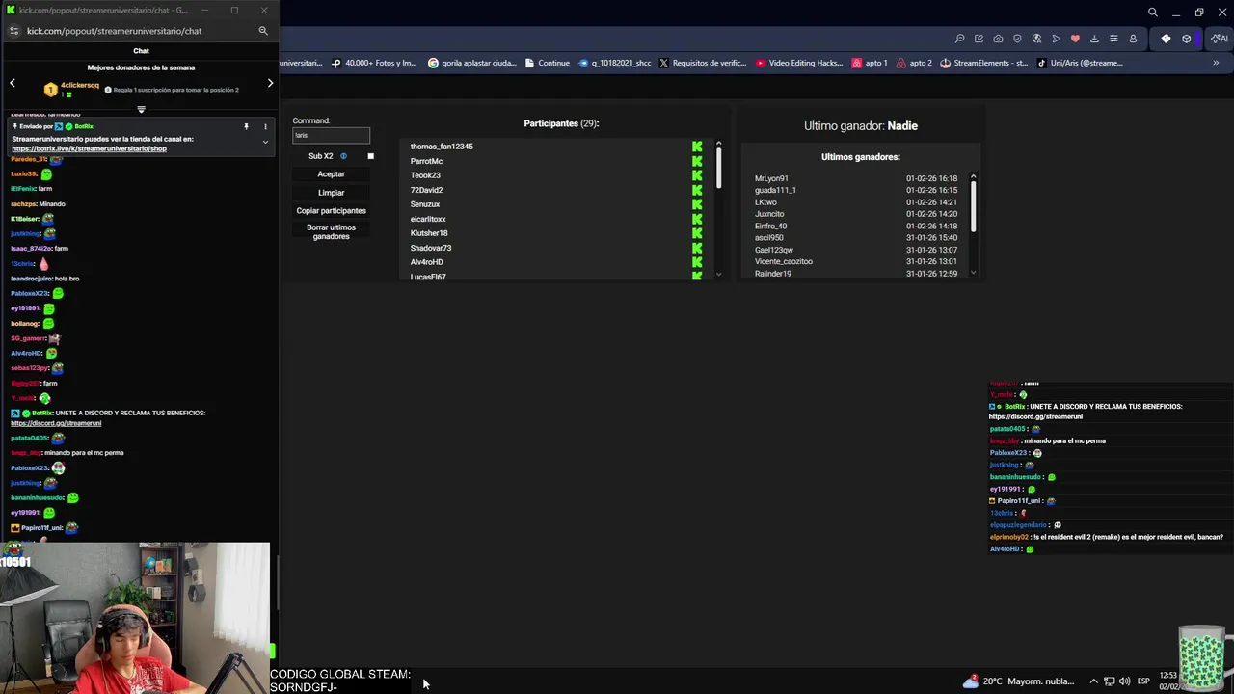Unpin the BotRix pinned message
Viewport: 1234px width, 694px height.
tap(246, 126)
